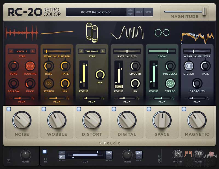The image size is (219, 169).
Task: Select previous distortion type before TUBEPAIR
Action: point(81,51)
